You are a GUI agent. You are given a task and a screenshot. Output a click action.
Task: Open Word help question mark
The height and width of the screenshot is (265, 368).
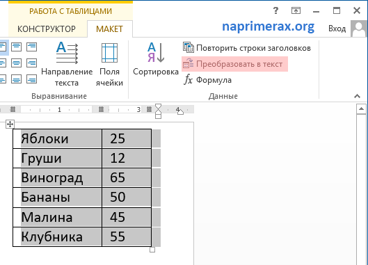275,10
